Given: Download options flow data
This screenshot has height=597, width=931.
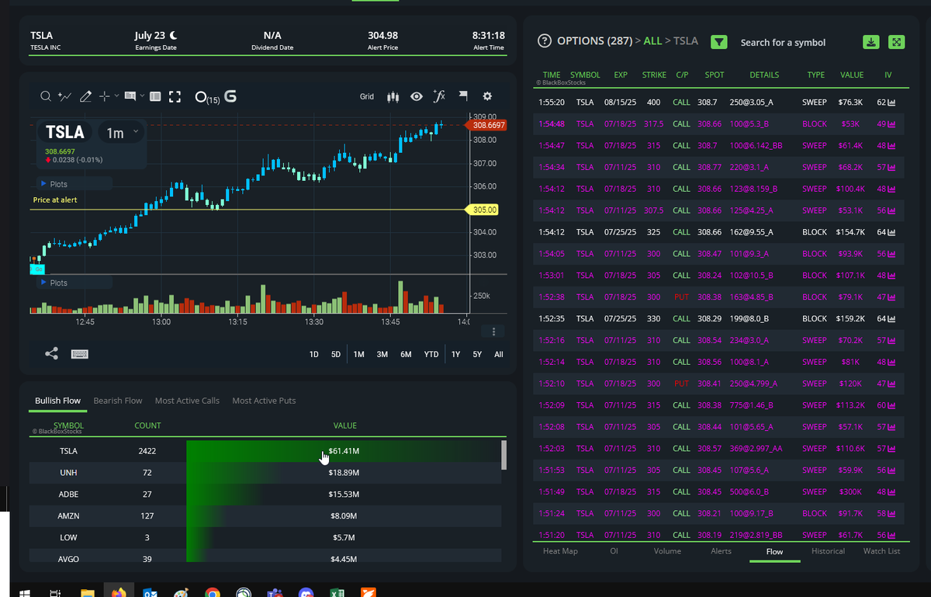Looking at the screenshot, I should [x=871, y=42].
